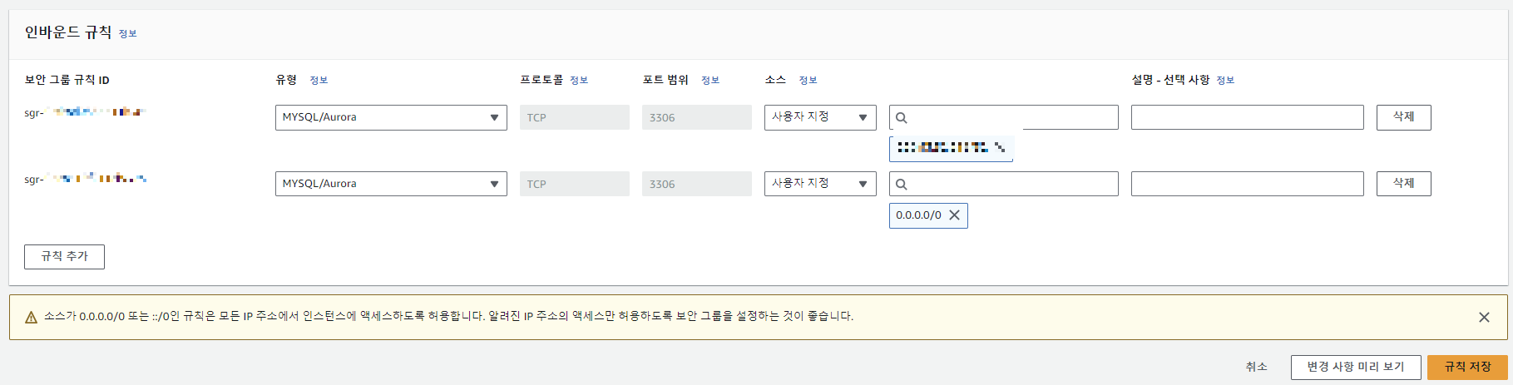
Task: Save rules with 규칙 저장
Action: pyautogui.click(x=1467, y=367)
